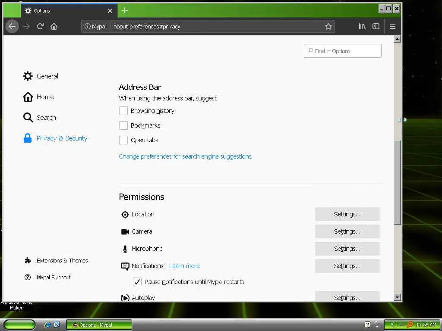Select the Options tab
The image size is (442, 331).
[x=69, y=11]
